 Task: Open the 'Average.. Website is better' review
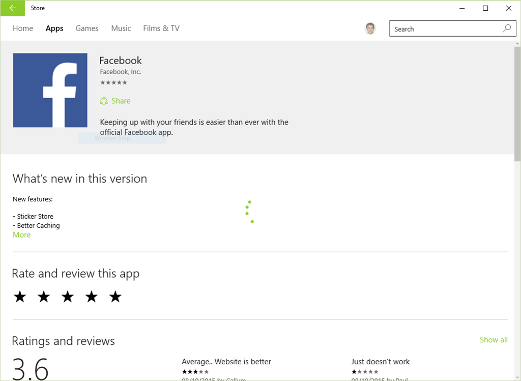point(226,361)
